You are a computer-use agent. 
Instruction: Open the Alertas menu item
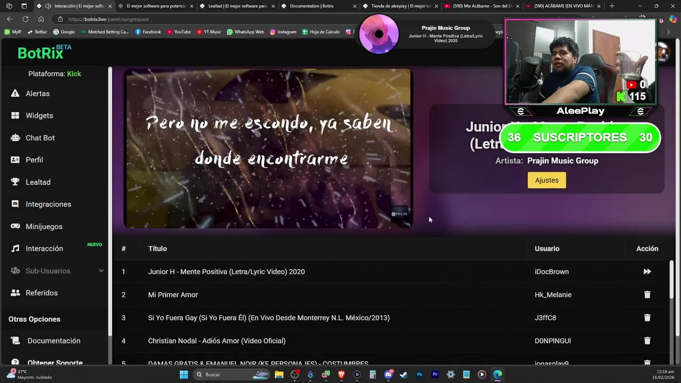[37, 94]
